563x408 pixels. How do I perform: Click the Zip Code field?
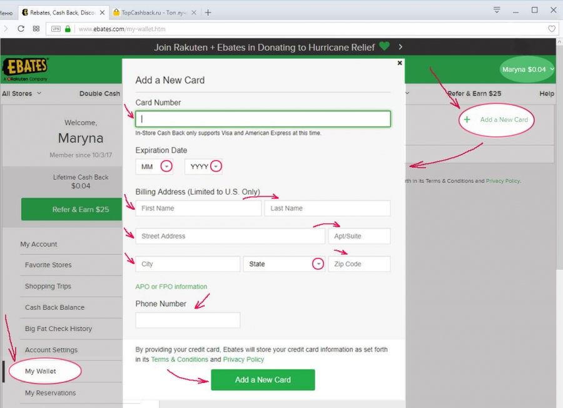pyautogui.click(x=360, y=264)
